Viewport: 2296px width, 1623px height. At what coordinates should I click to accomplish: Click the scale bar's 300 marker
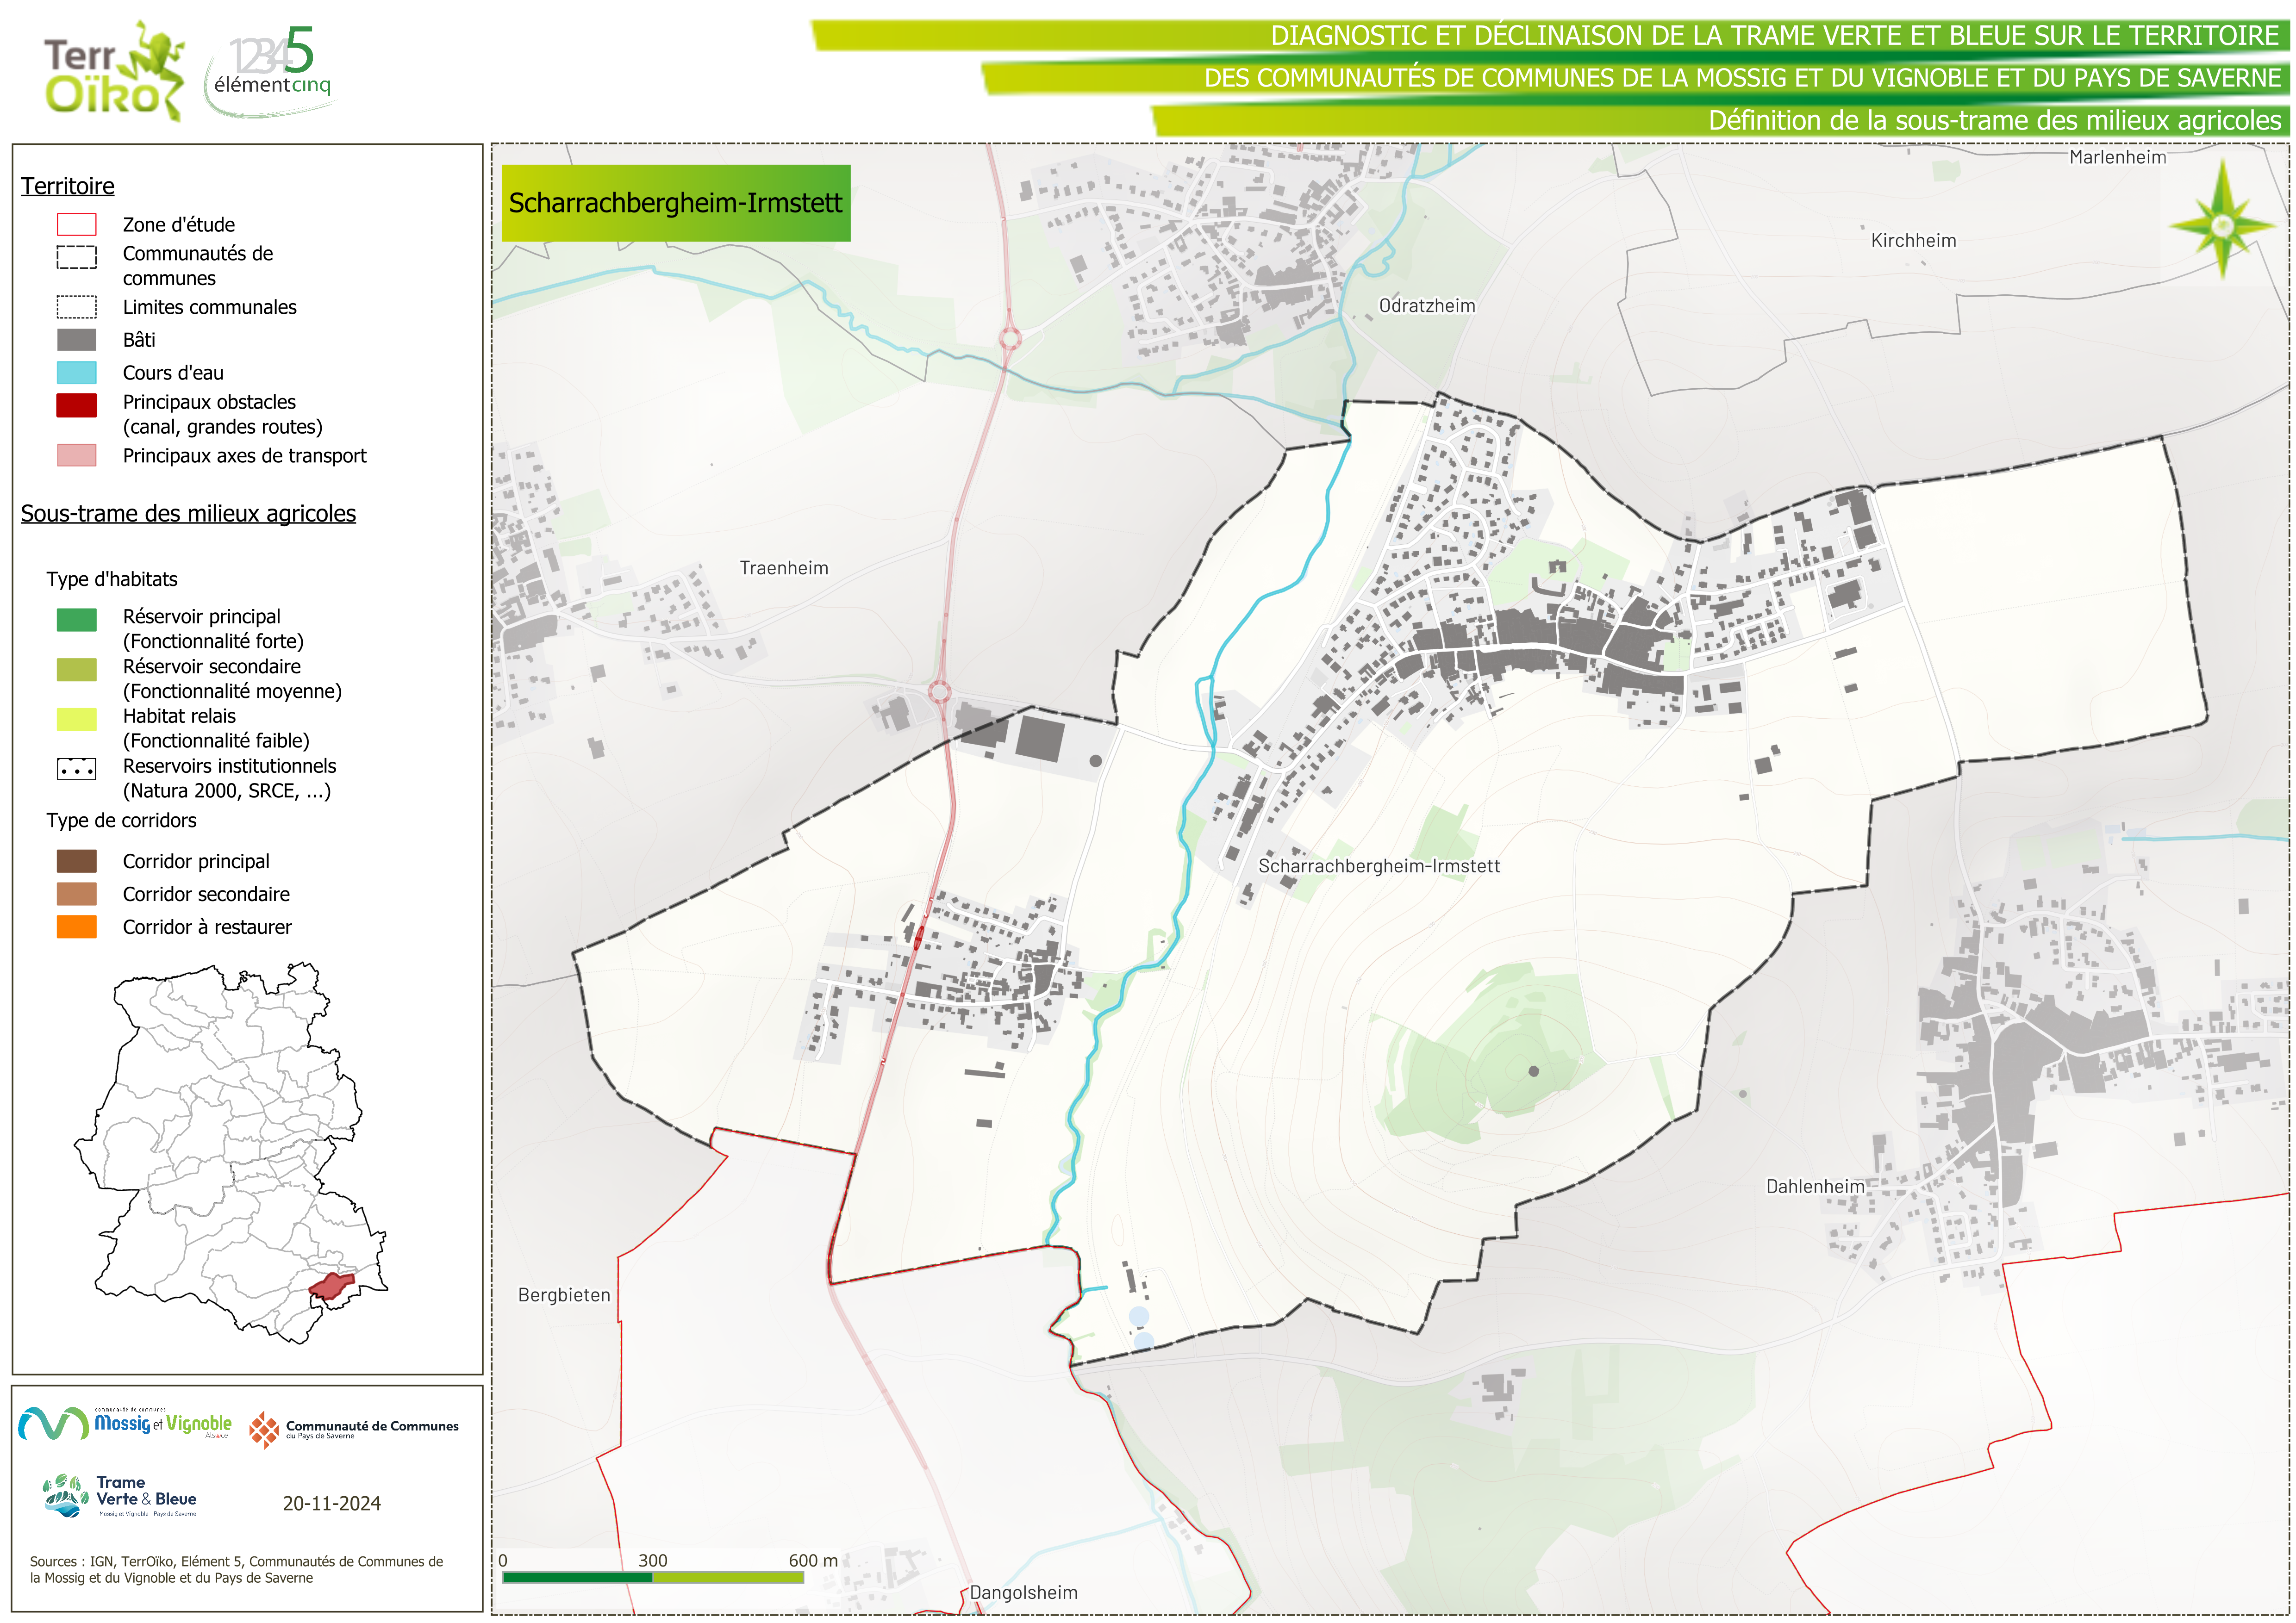pyautogui.click(x=652, y=1560)
